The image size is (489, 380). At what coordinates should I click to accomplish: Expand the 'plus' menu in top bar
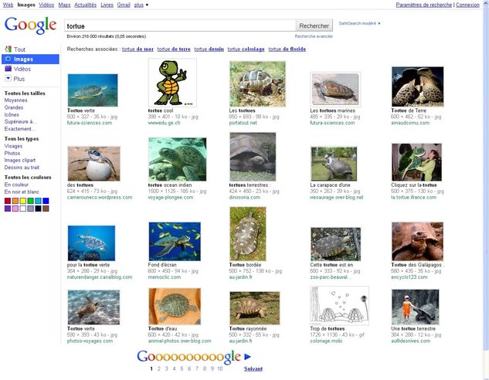pyautogui.click(x=142, y=5)
